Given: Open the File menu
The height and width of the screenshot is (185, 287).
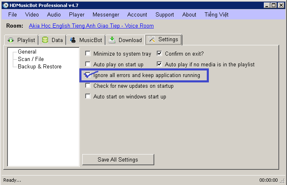Looking at the screenshot, I should (12, 14).
